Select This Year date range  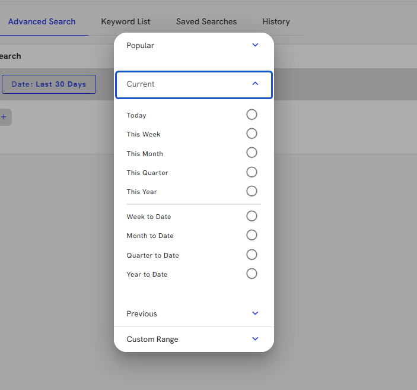[252, 191]
